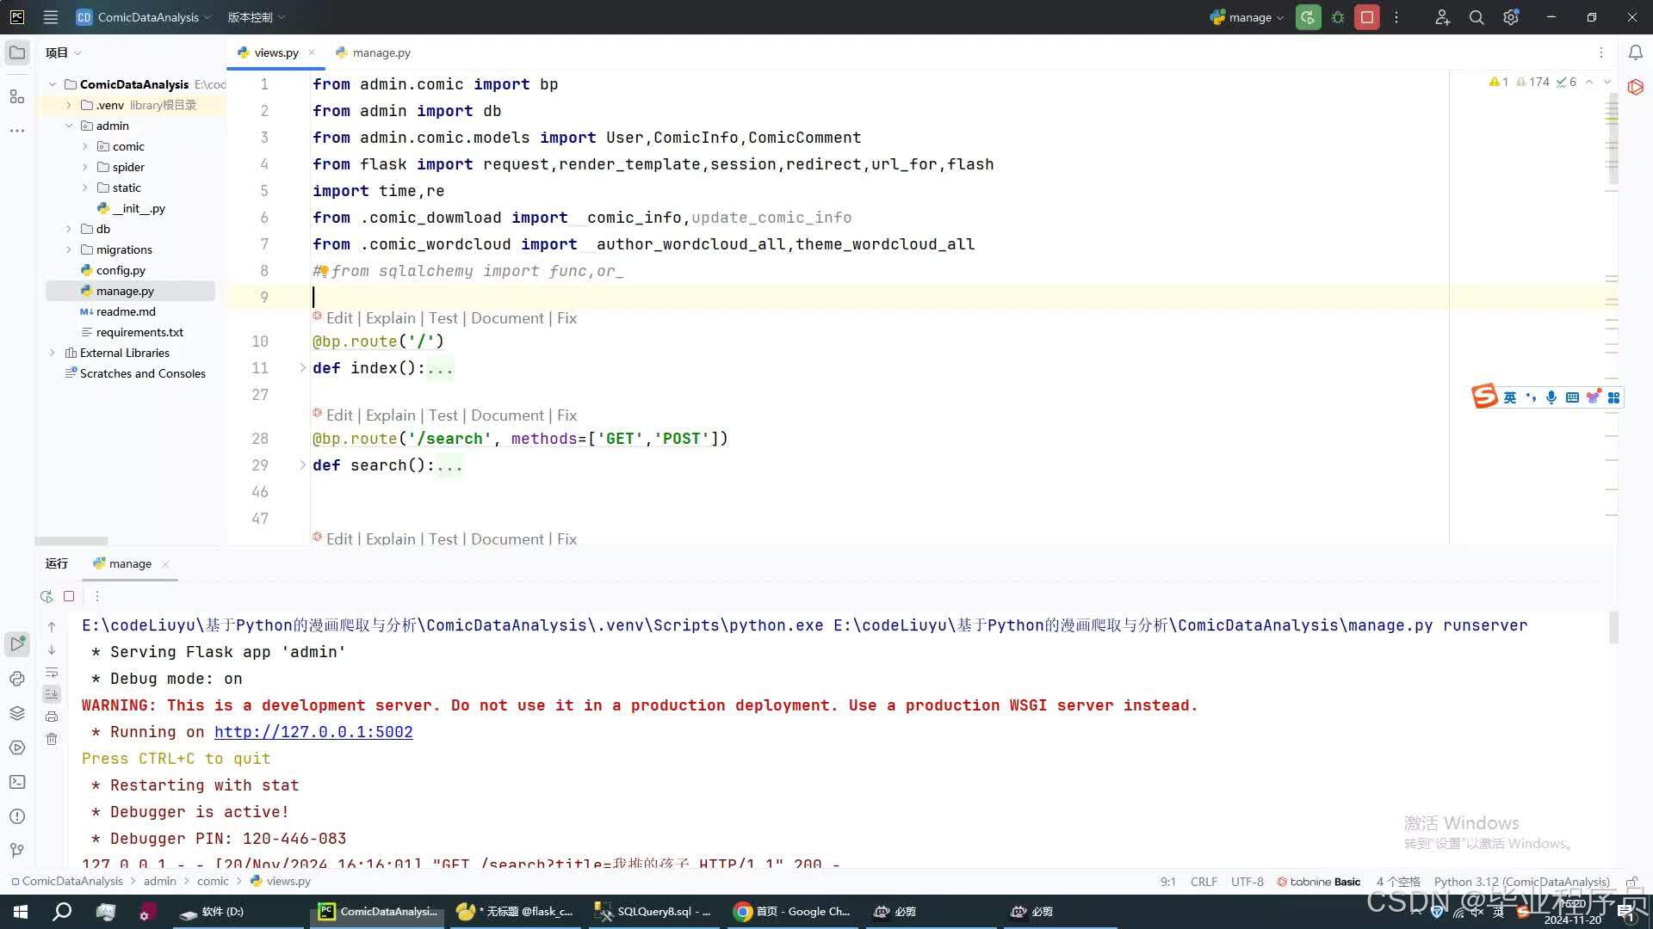Open the Problems tool window icon
The image size is (1653, 929).
click(17, 816)
